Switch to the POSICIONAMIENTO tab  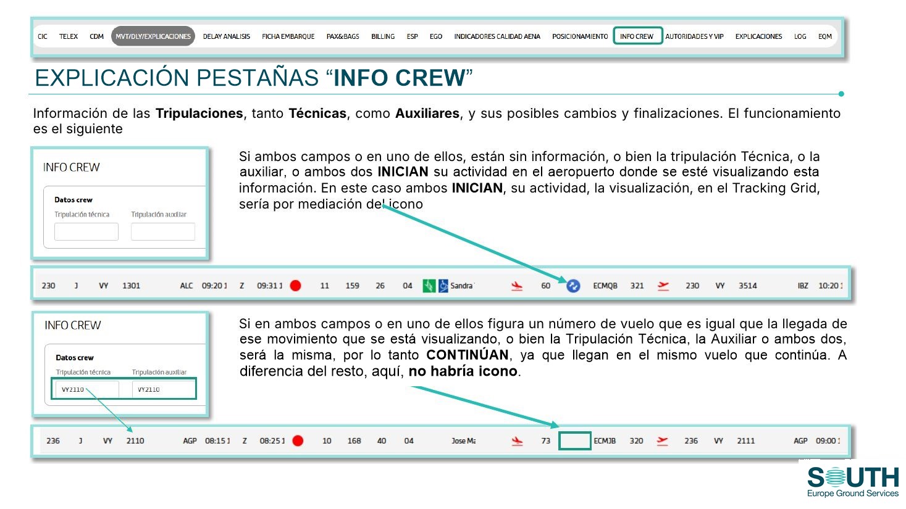[580, 36]
